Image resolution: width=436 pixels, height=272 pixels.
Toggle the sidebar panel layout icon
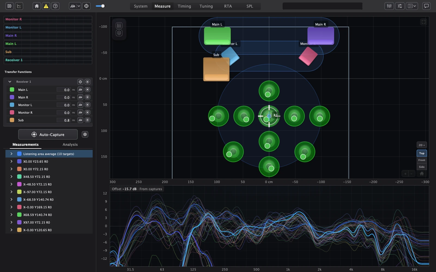click(10, 6)
